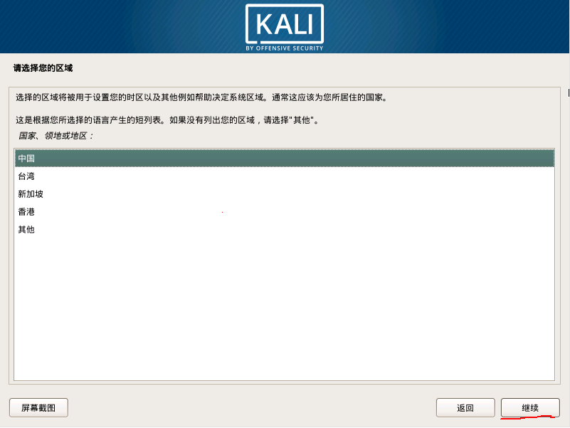Click the 请选择您的区域 heading
Screen dimensions: 570x428
tap(43, 68)
